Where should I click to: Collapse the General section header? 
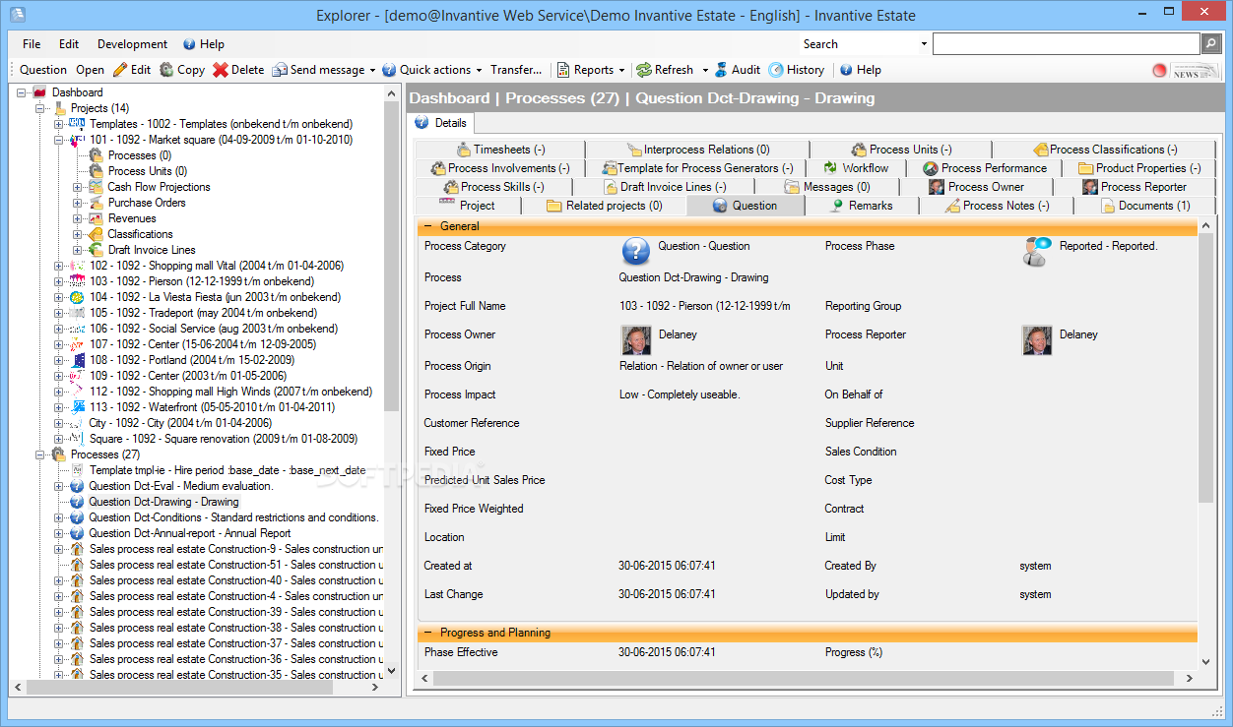pos(427,226)
